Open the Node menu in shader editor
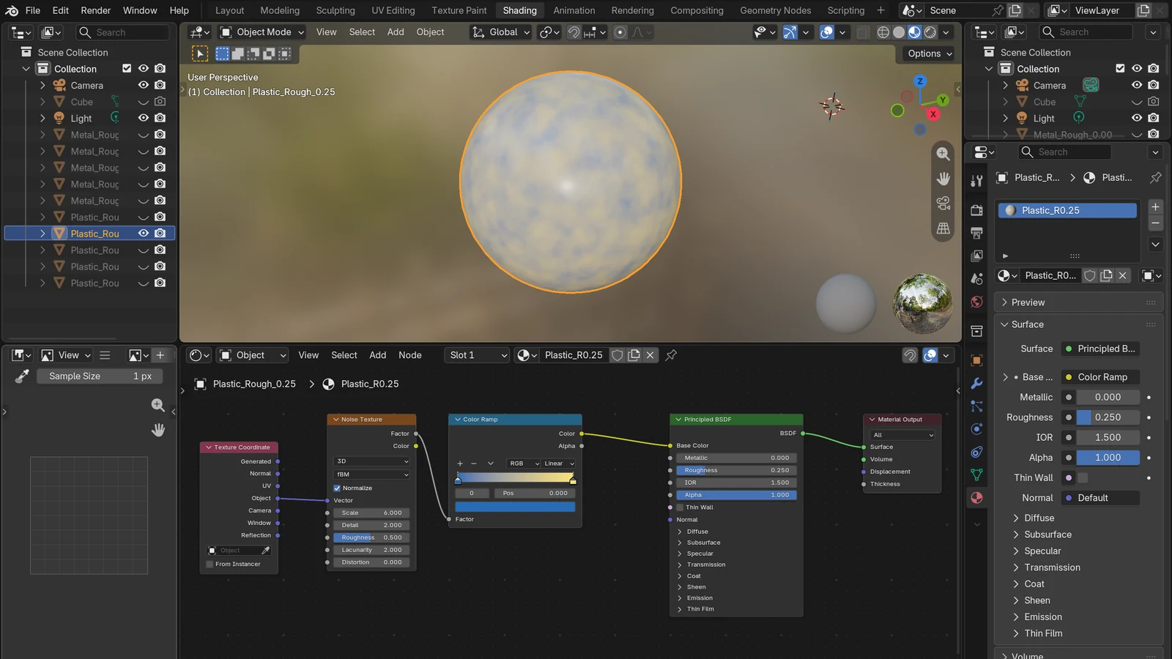Screen dimensions: 1172x659 [410, 355]
